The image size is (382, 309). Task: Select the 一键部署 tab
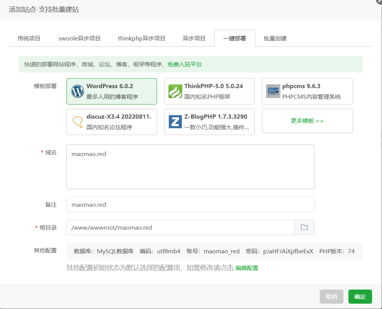point(235,39)
